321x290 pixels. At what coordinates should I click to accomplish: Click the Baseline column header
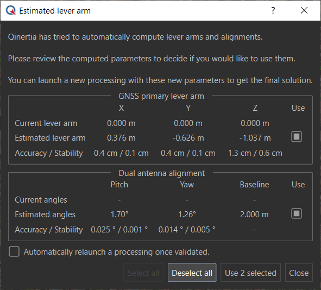pos(255,185)
